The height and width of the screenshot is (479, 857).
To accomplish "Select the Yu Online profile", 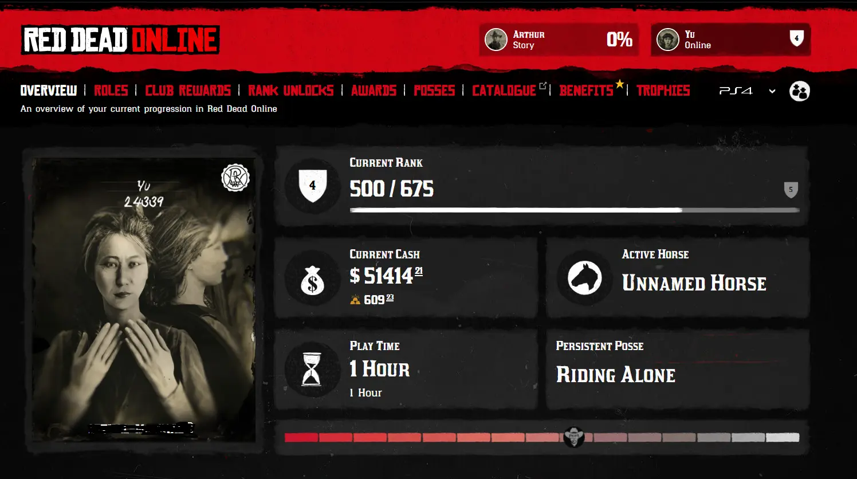I will [730, 40].
